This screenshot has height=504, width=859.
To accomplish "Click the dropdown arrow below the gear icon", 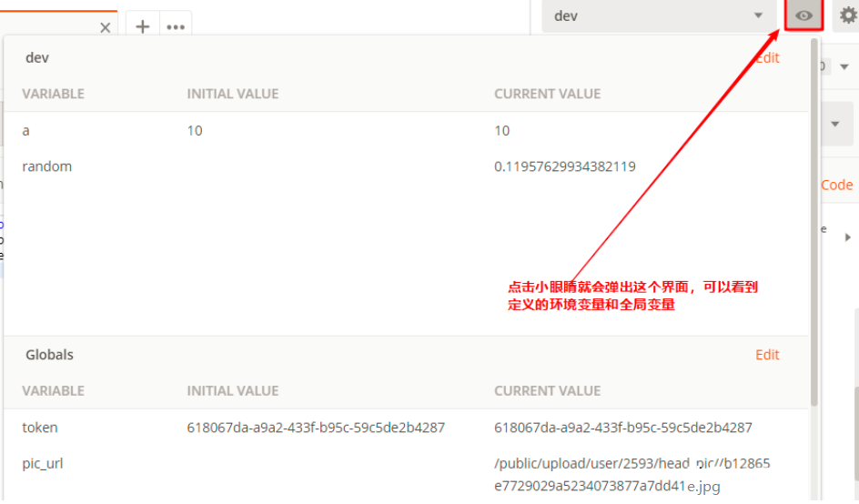I will (x=844, y=66).
